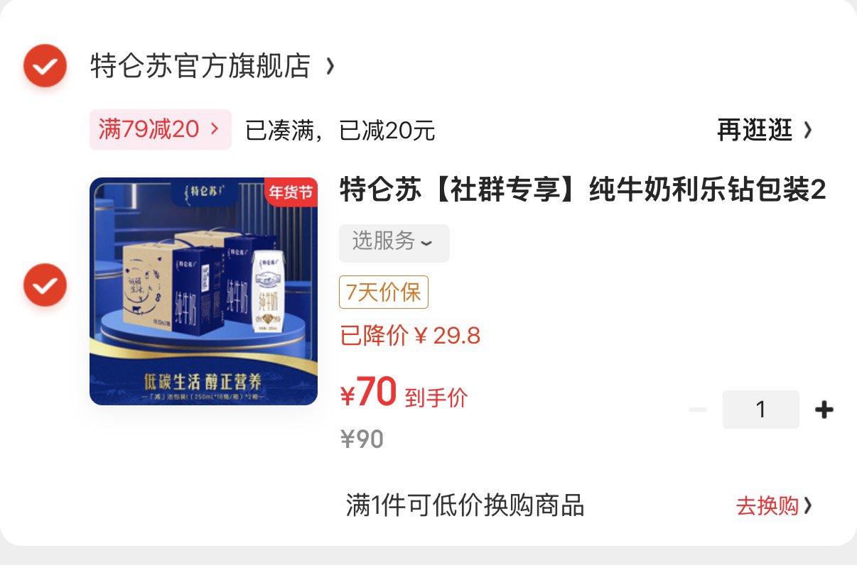Tap the 7天价保 price protection tag
Image resolution: width=857 pixels, height=565 pixels.
coord(384,292)
